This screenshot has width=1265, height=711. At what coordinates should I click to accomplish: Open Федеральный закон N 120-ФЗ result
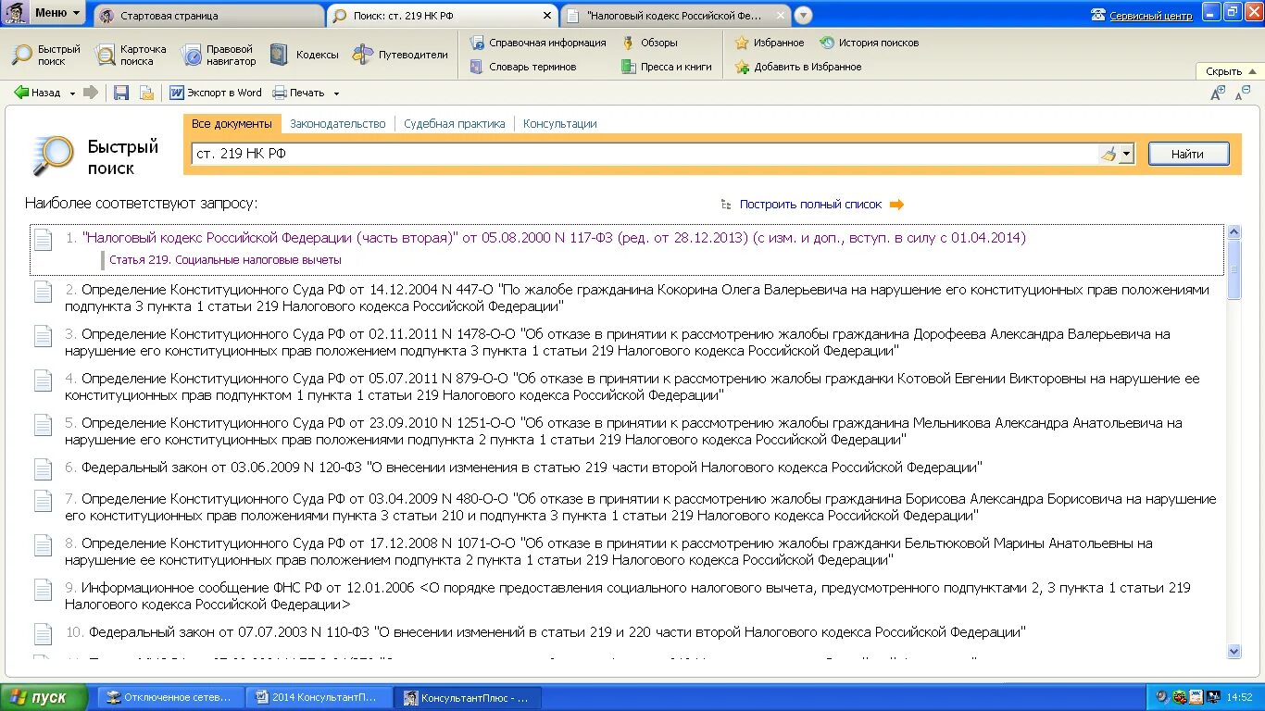tap(532, 468)
